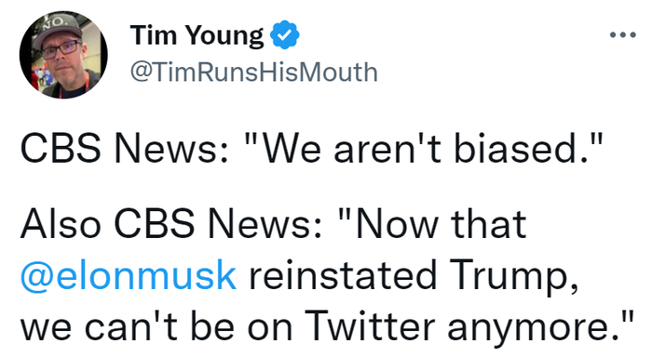Open Tim Young's profile picture

coord(63,55)
